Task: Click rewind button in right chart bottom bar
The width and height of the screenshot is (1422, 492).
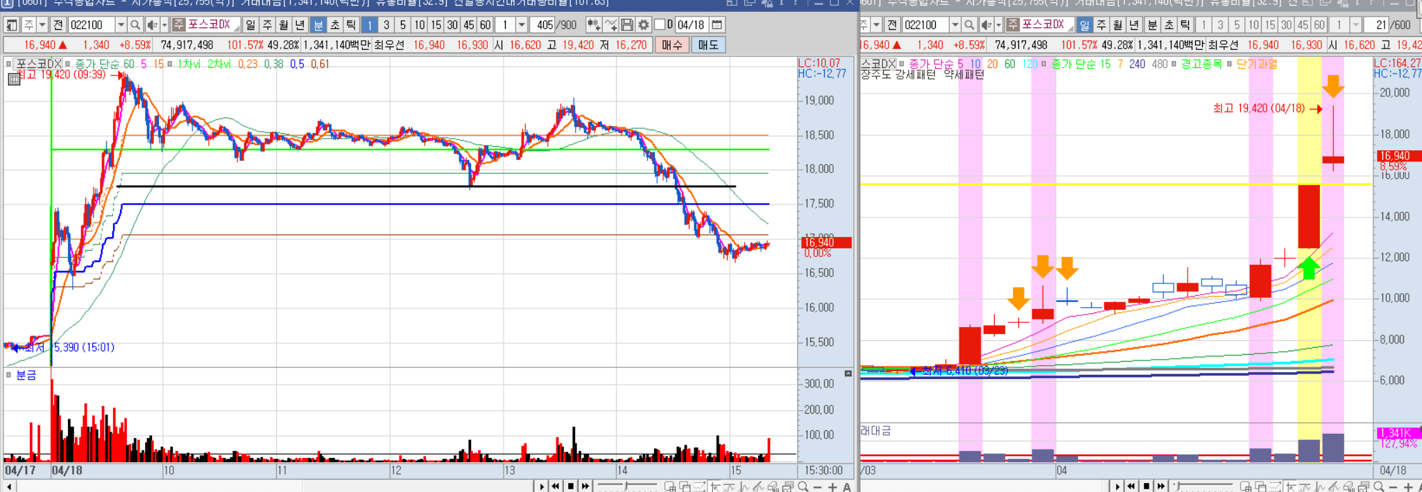Action: click(1132, 486)
